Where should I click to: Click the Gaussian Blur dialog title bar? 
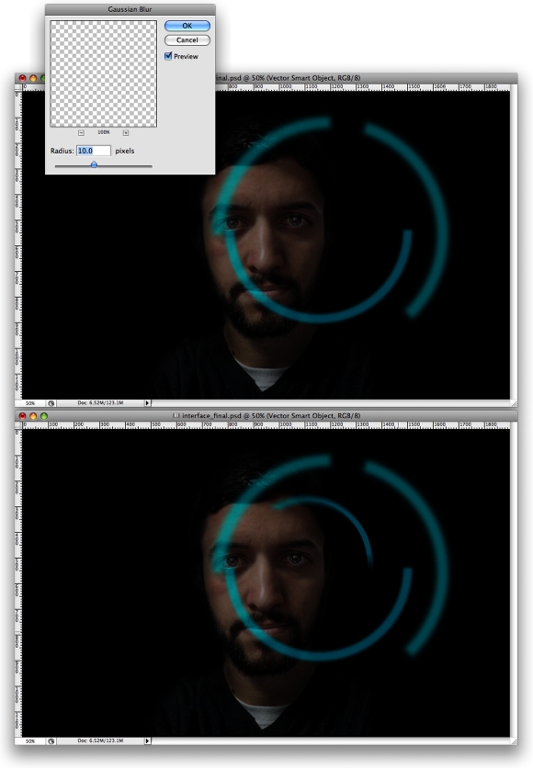point(130,9)
